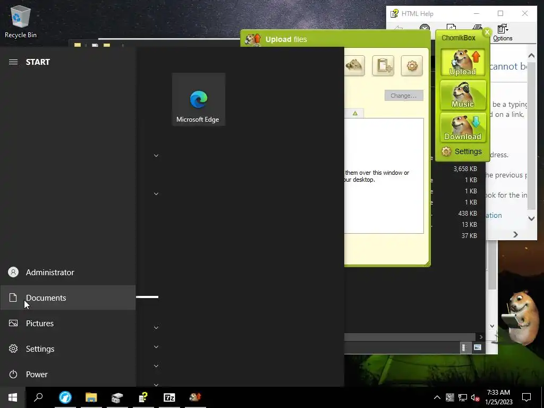Open the ChomikBox Download button
This screenshot has width=544, height=408.
(x=463, y=127)
